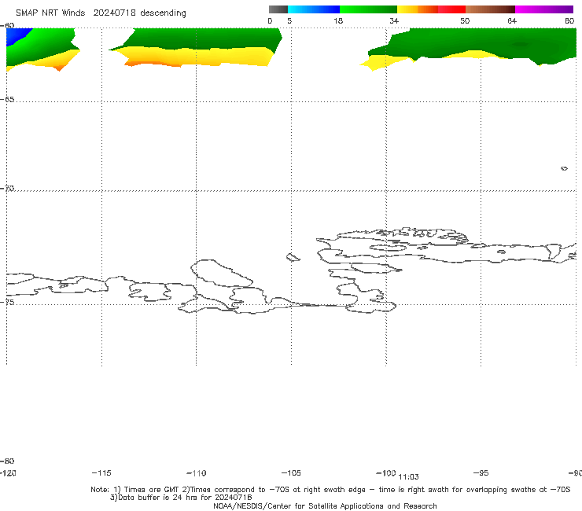The width and height of the screenshot is (582, 511).
Task: Click the '-100' longitude label
Action: click(x=386, y=473)
